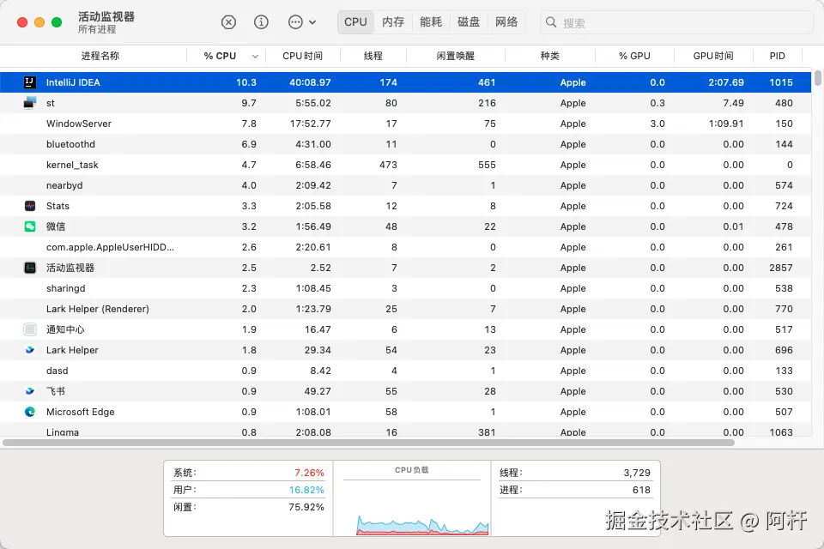The width and height of the screenshot is (824, 549).
Task: Click PID value 2857
Action: [x=781, y=268]
